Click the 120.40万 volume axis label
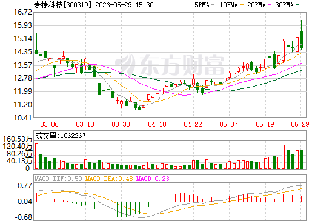 coord(18,147)
